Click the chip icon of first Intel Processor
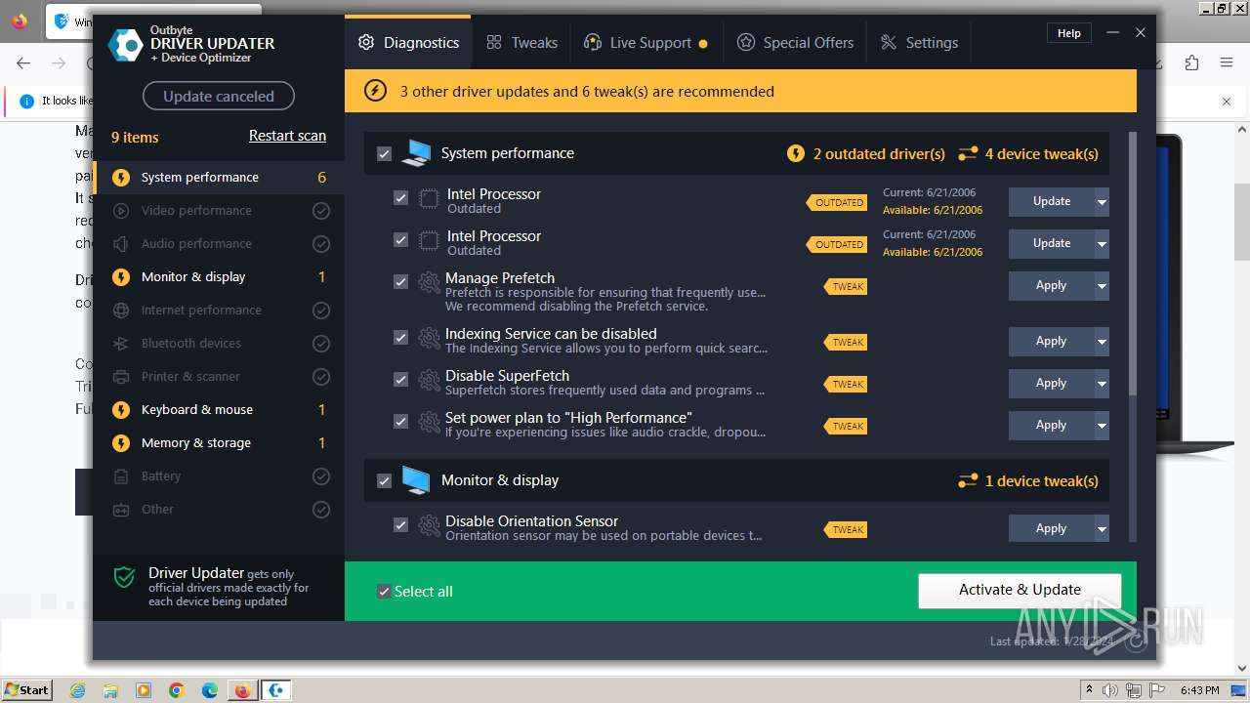Screen dimensions: 1250x703 coord(429,199)
